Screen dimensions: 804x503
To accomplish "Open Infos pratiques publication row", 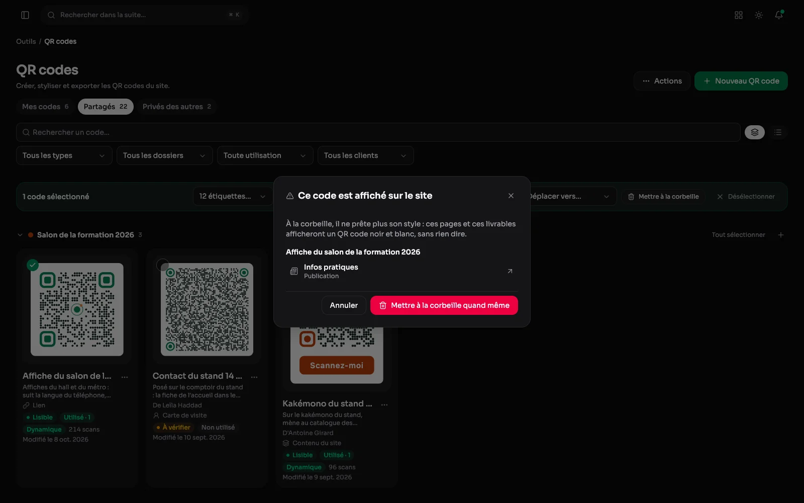I will tap(402, 271).
